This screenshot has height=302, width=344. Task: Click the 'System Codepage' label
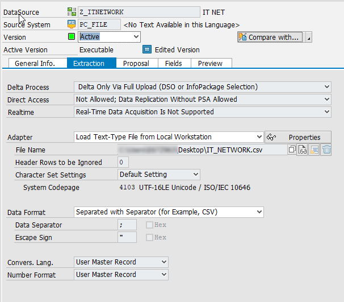(51, 188)
